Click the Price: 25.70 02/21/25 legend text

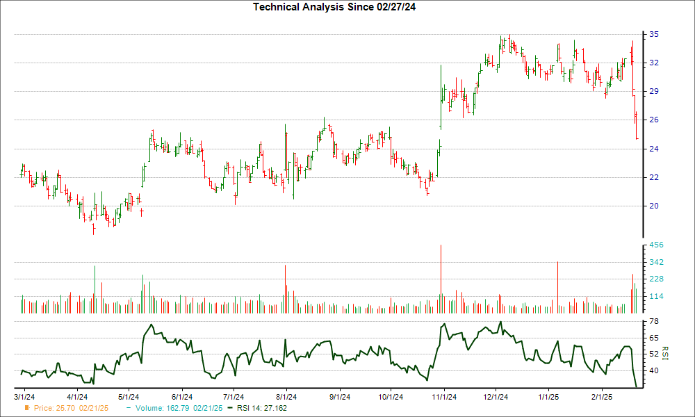click(71, 409)
